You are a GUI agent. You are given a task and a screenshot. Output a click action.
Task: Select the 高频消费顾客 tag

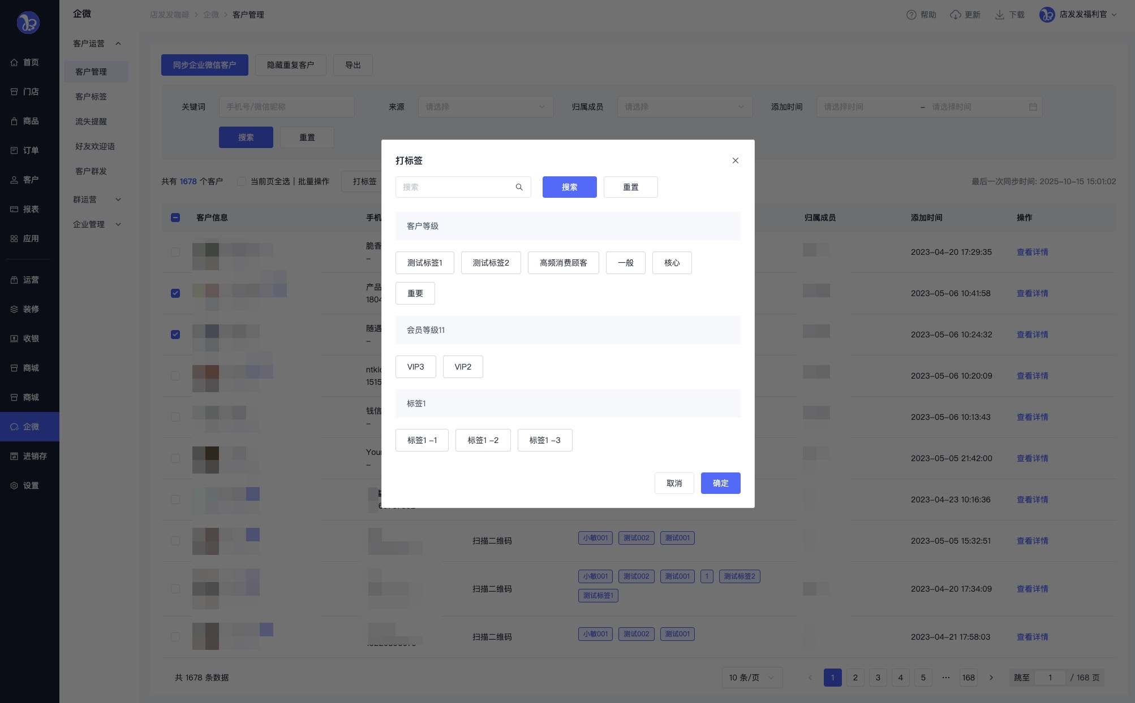(x=563, y=263)
